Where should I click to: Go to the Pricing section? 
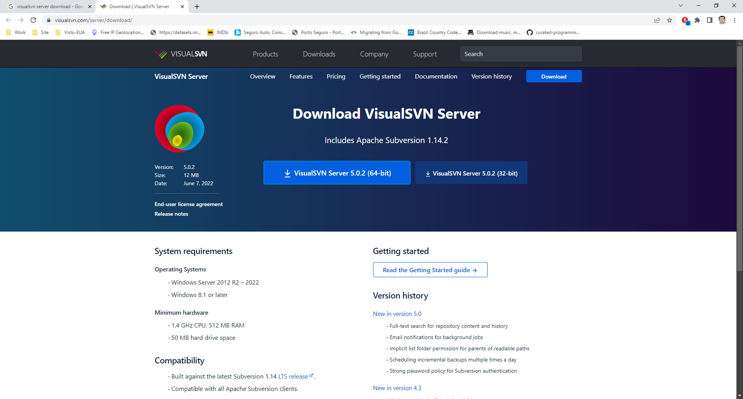click(x=336, y=77)
